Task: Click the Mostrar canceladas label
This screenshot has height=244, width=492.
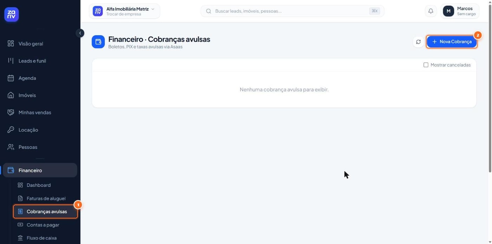Action: (x=451, y=65)
